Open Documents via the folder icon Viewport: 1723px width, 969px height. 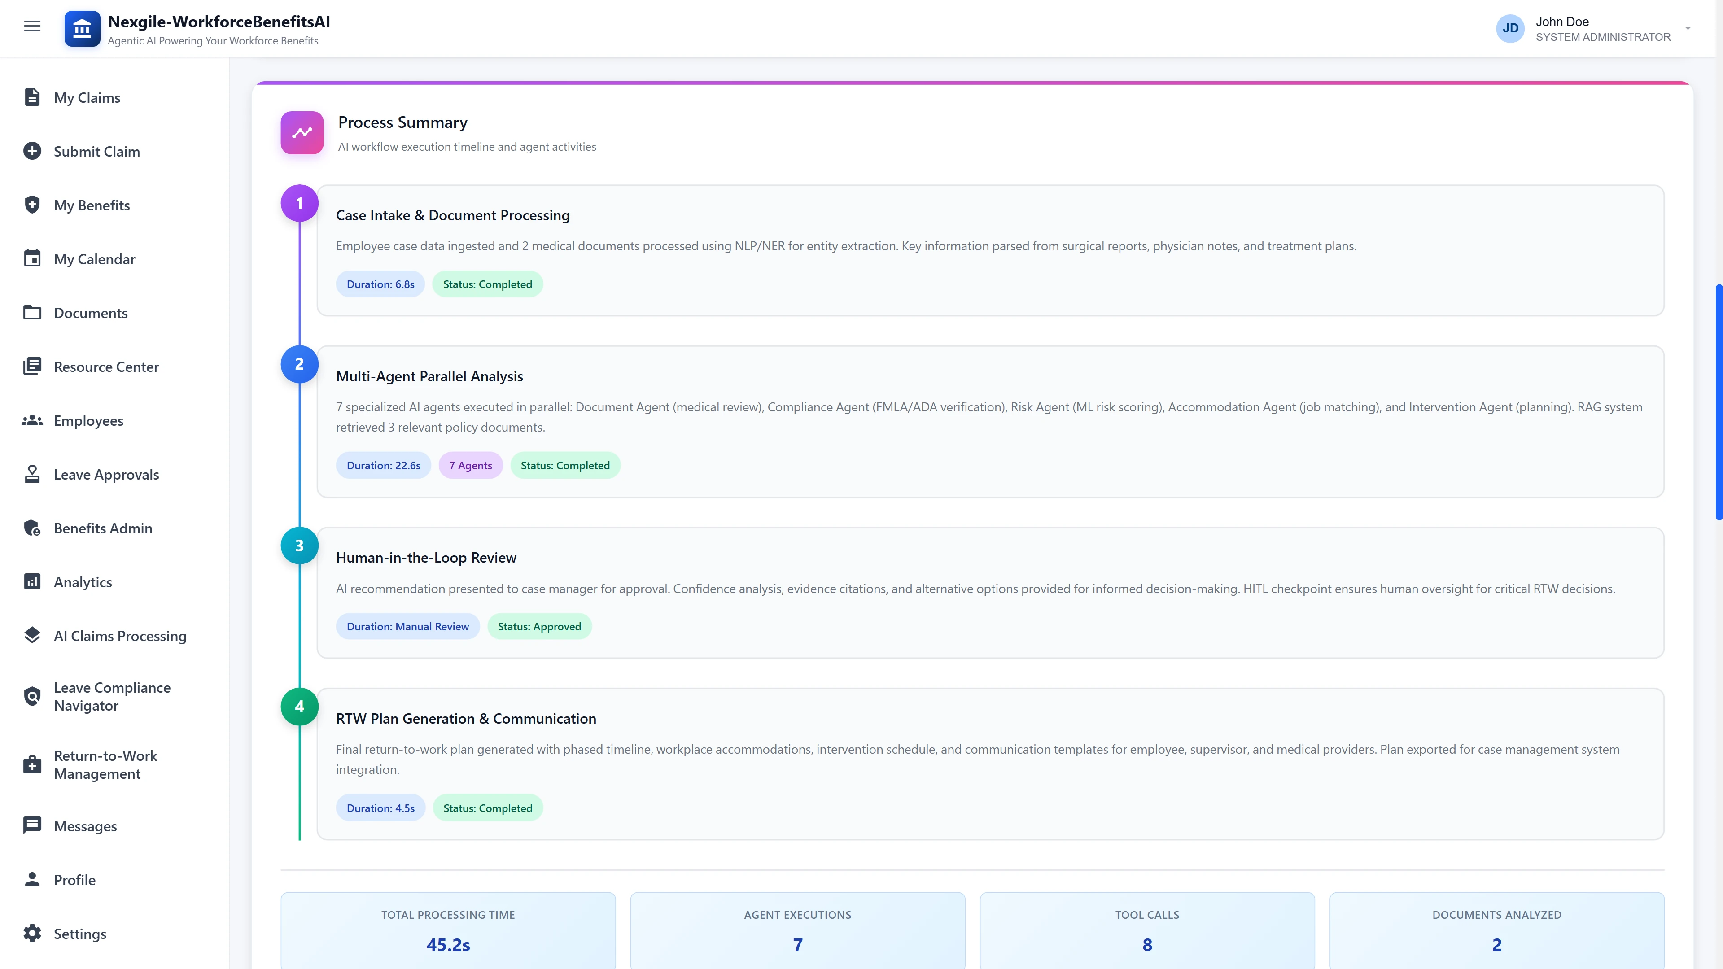[33, 312]
